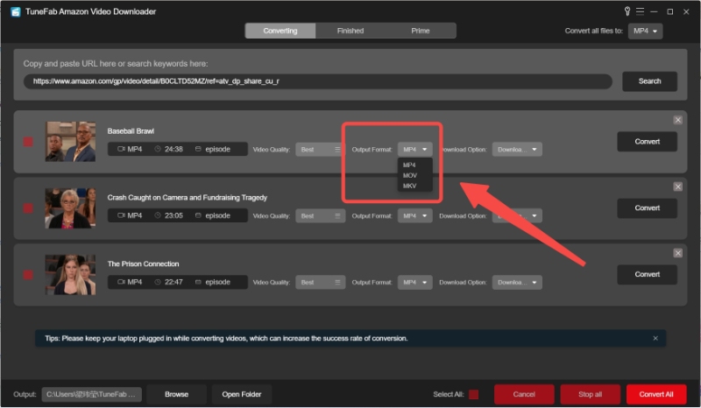Open Output Format dropdown for Crash Caught on Camera

pyautogui.click(x=414, y=216)
